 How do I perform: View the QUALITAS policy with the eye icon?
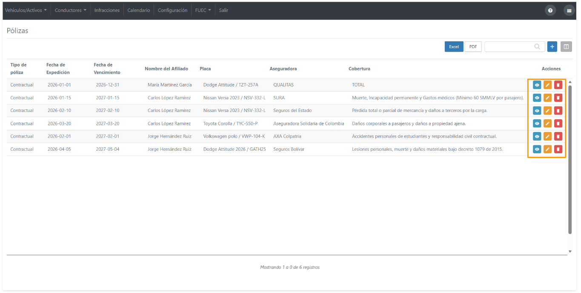coord(537,85)
